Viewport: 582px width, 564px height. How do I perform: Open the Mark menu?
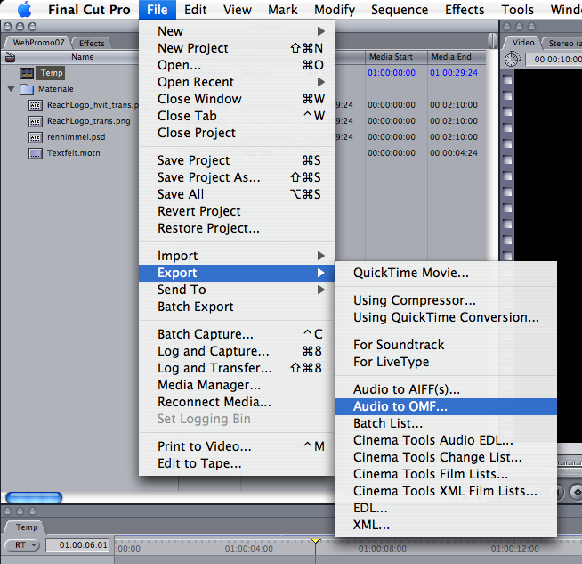[x=283, y=10]
